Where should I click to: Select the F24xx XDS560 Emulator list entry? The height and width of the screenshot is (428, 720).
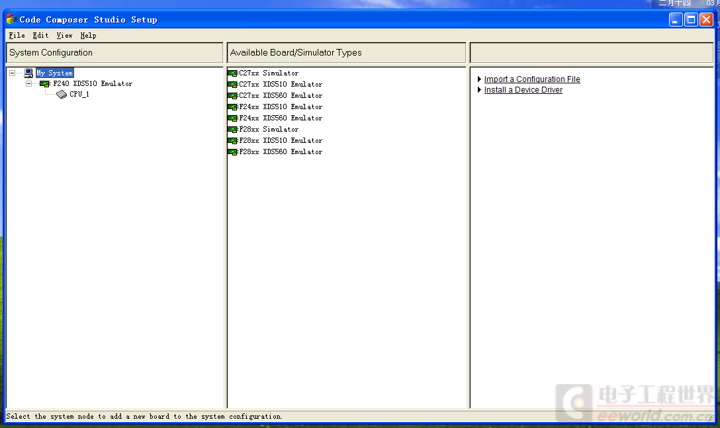[281, 118]
